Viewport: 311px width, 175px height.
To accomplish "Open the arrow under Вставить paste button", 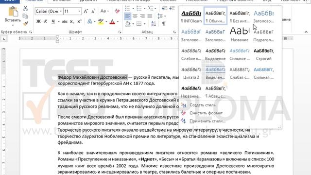I will (x=13, y=25).
